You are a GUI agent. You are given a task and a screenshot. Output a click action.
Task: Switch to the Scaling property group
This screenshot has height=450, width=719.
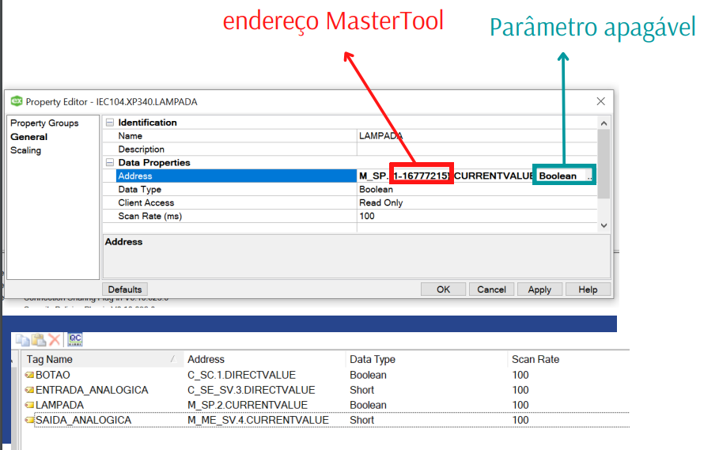pos(25,150)
